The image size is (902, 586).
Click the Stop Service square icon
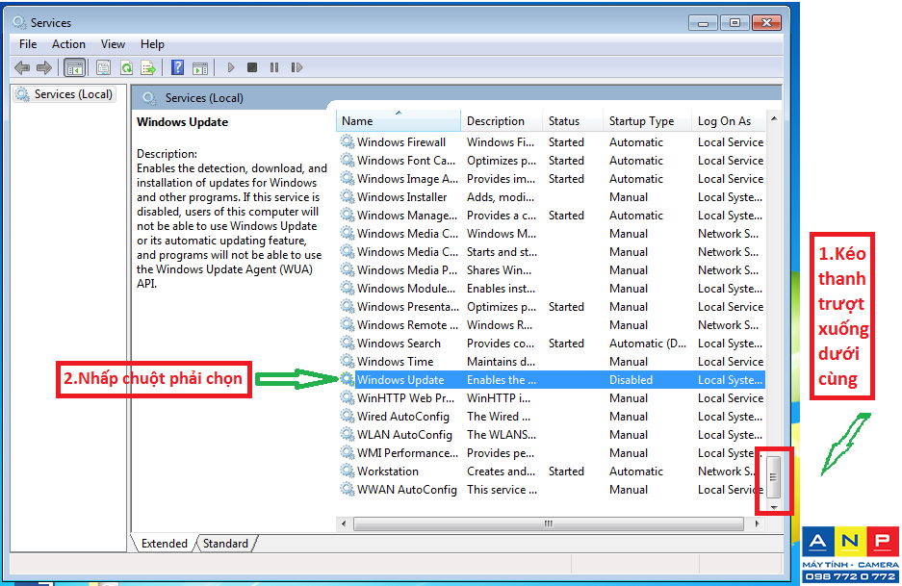[252, 68]
